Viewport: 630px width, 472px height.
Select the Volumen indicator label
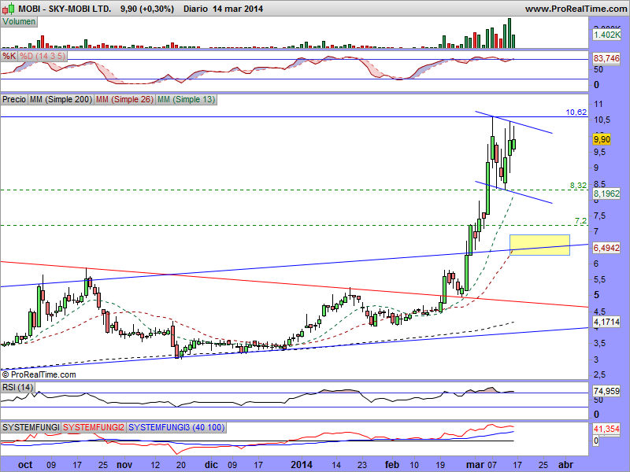click(x=19, y=22)
